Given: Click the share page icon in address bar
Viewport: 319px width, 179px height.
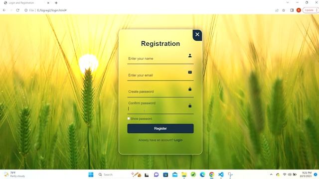Looking at the screenshot, I should [277, 10].
